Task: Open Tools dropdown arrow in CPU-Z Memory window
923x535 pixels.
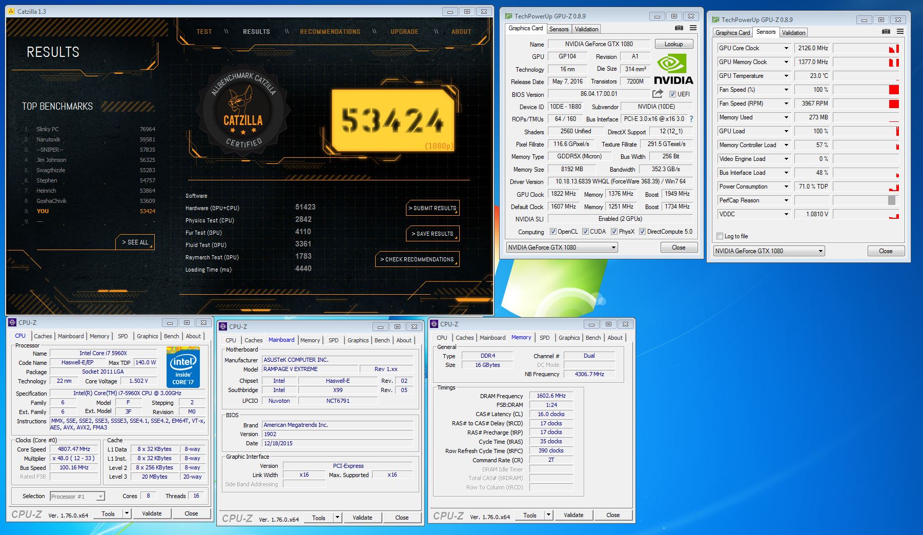Action: 549,515
